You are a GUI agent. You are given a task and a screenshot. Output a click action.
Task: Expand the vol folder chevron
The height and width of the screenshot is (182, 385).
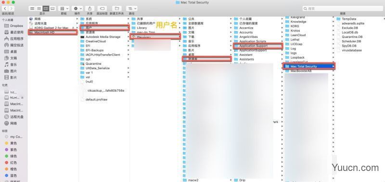point(128,77)
